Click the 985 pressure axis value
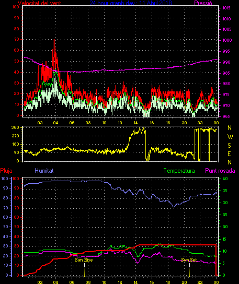Screen dimensions: 239x284 point(226,73)
